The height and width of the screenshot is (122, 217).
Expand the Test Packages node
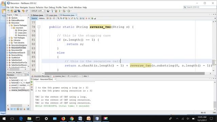9,38
